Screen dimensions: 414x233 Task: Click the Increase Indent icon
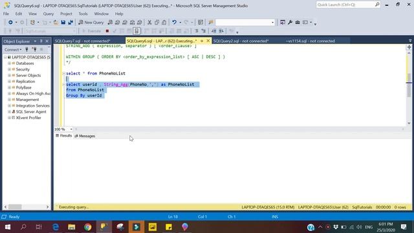click(221, 31)
